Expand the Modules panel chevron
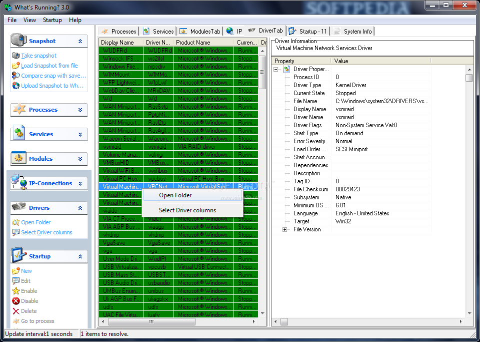 click(80, 159)
